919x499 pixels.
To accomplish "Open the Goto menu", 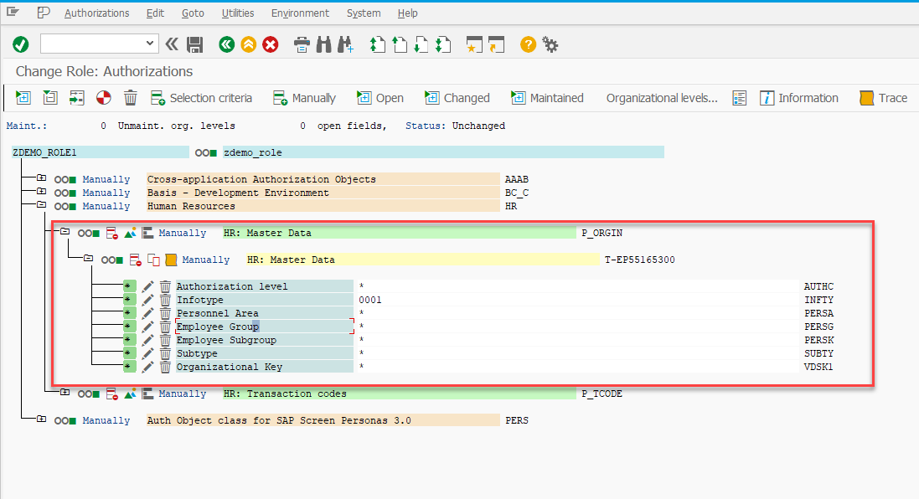I will [x=193, y=13].
